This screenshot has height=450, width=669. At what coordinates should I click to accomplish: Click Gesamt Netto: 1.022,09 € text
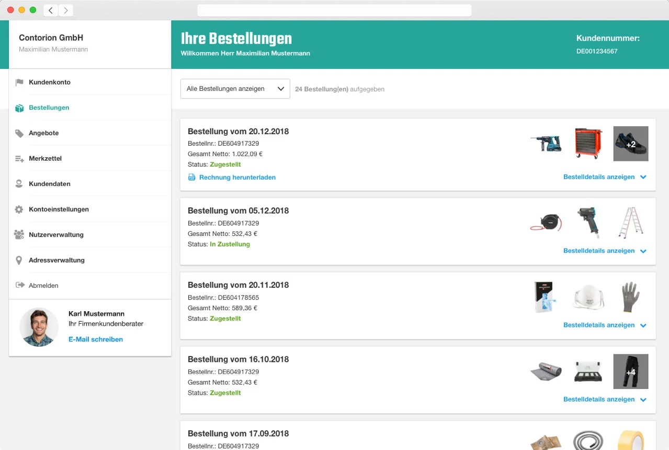point(225,154)
